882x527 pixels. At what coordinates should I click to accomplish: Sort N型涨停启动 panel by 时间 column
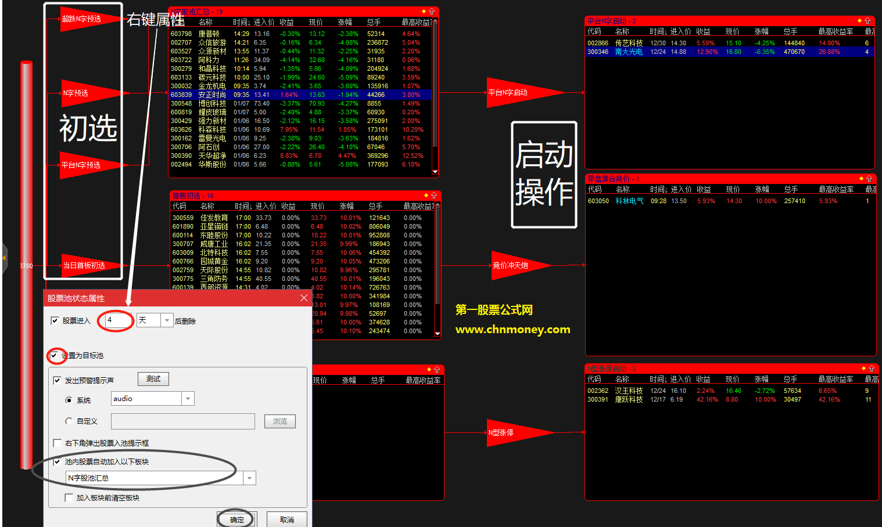click(658, 379)
